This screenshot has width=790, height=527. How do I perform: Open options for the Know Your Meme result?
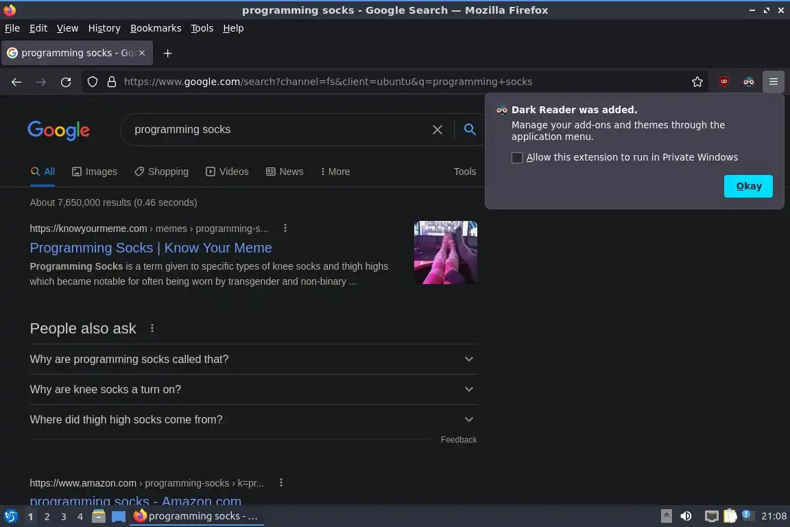point(285,229)
